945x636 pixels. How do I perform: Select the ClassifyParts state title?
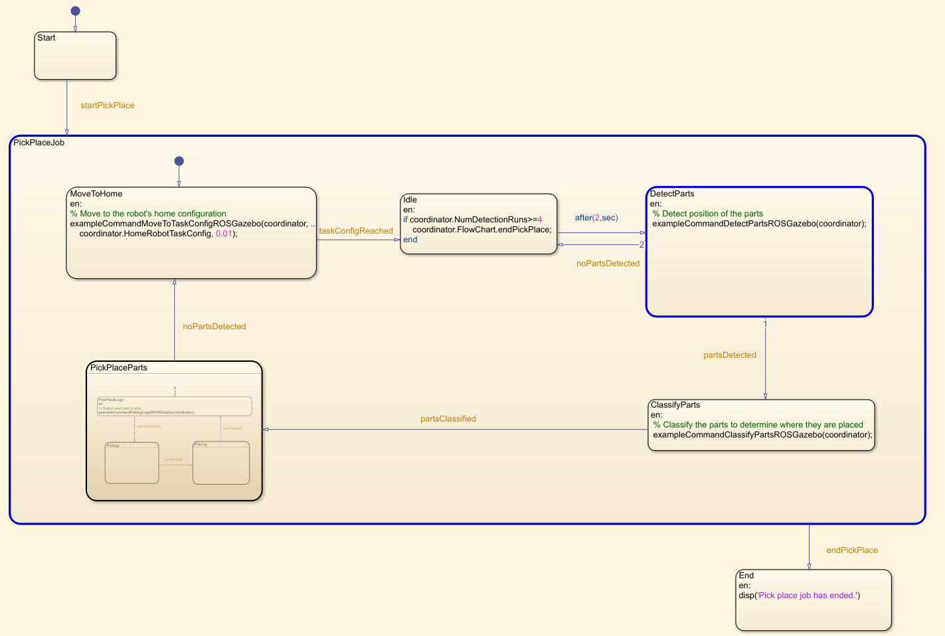pos(675,405)
